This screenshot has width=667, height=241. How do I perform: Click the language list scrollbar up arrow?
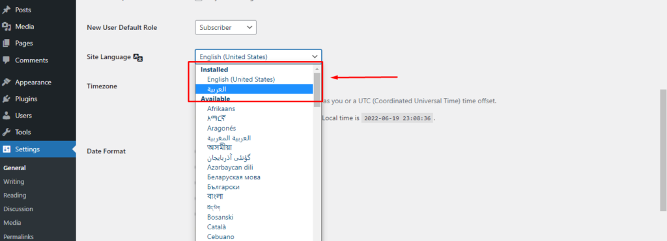[317, 68]
